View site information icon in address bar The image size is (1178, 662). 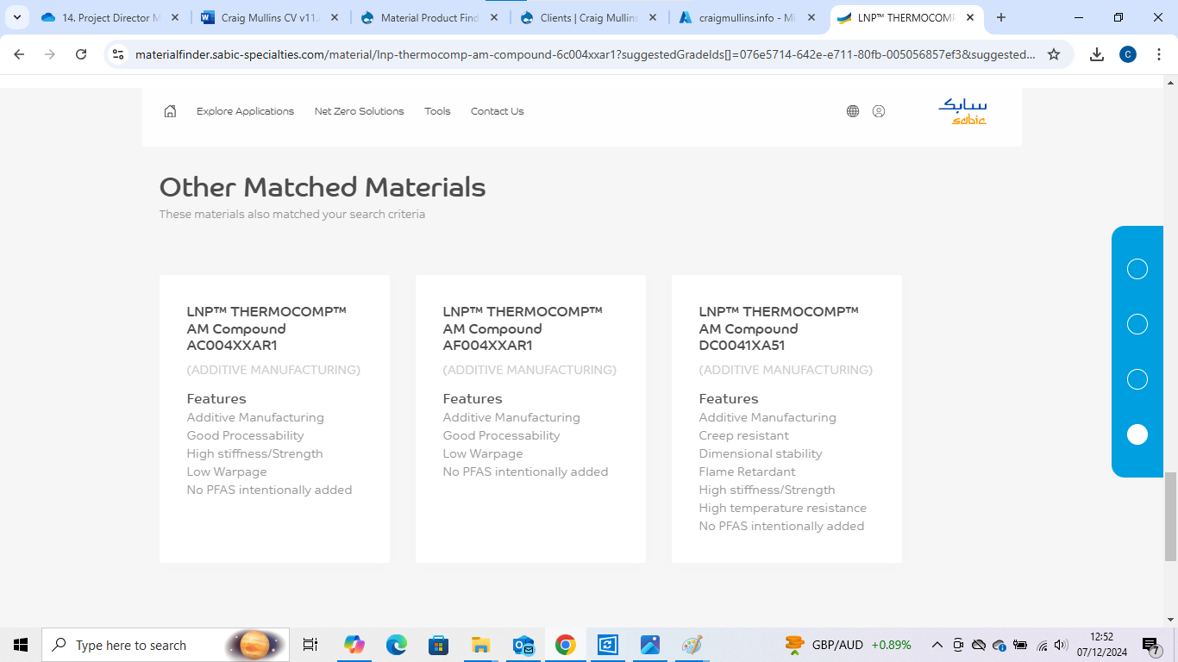119,54
